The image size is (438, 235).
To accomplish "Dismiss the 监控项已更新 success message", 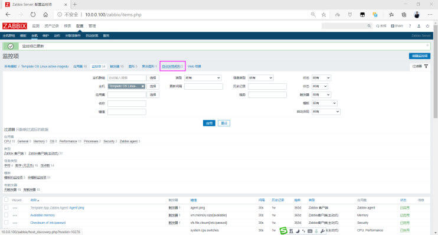I will click(x=427, y=45).
